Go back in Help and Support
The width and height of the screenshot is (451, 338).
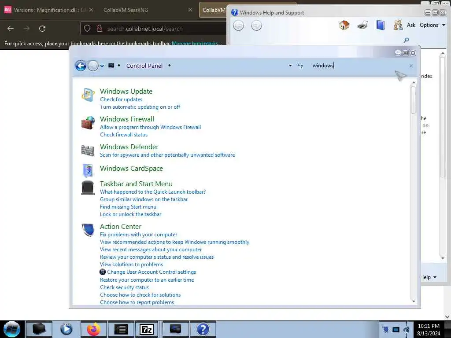pos(238,26)
